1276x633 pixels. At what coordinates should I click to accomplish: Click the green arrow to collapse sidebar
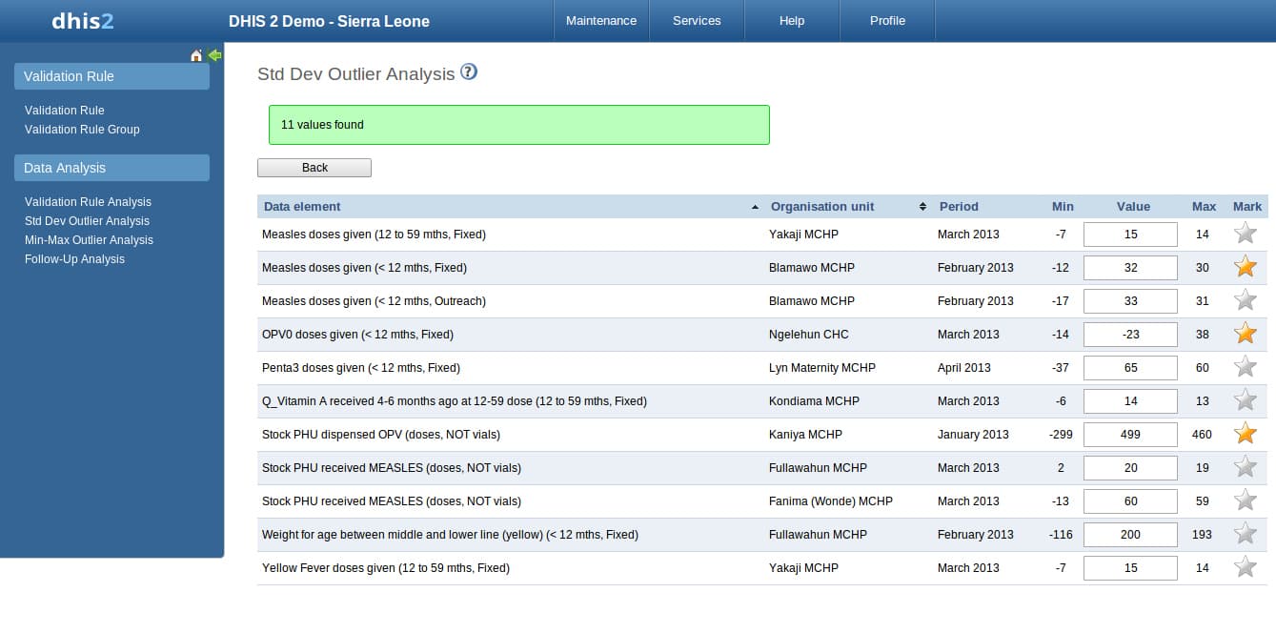(x=214, y=56)
